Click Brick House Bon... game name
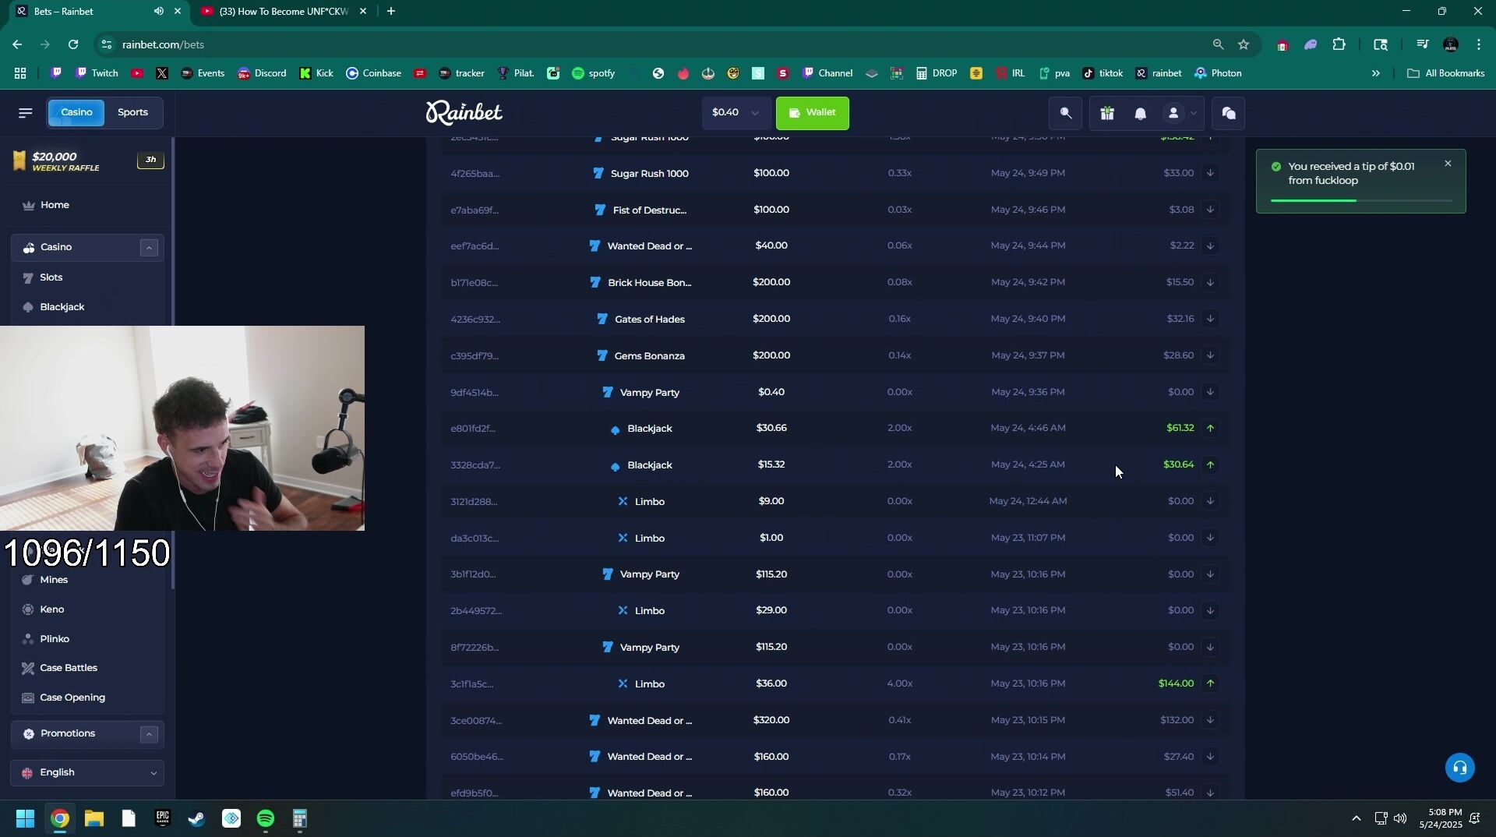The height and width of the screenshot is (837, 1496). pos(649,283)
